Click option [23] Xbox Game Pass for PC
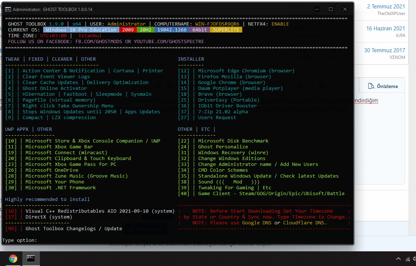 [61, 164]
